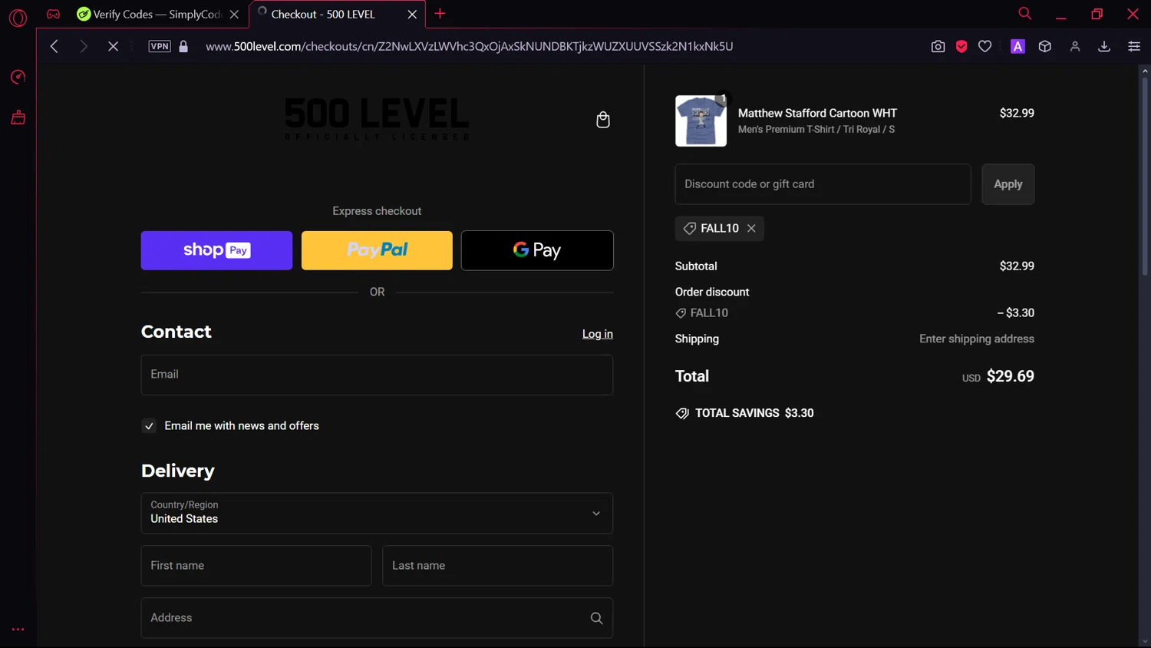
Task: Click the FALL10 tag icon in the chip
Action: click(x=689, y=228)
